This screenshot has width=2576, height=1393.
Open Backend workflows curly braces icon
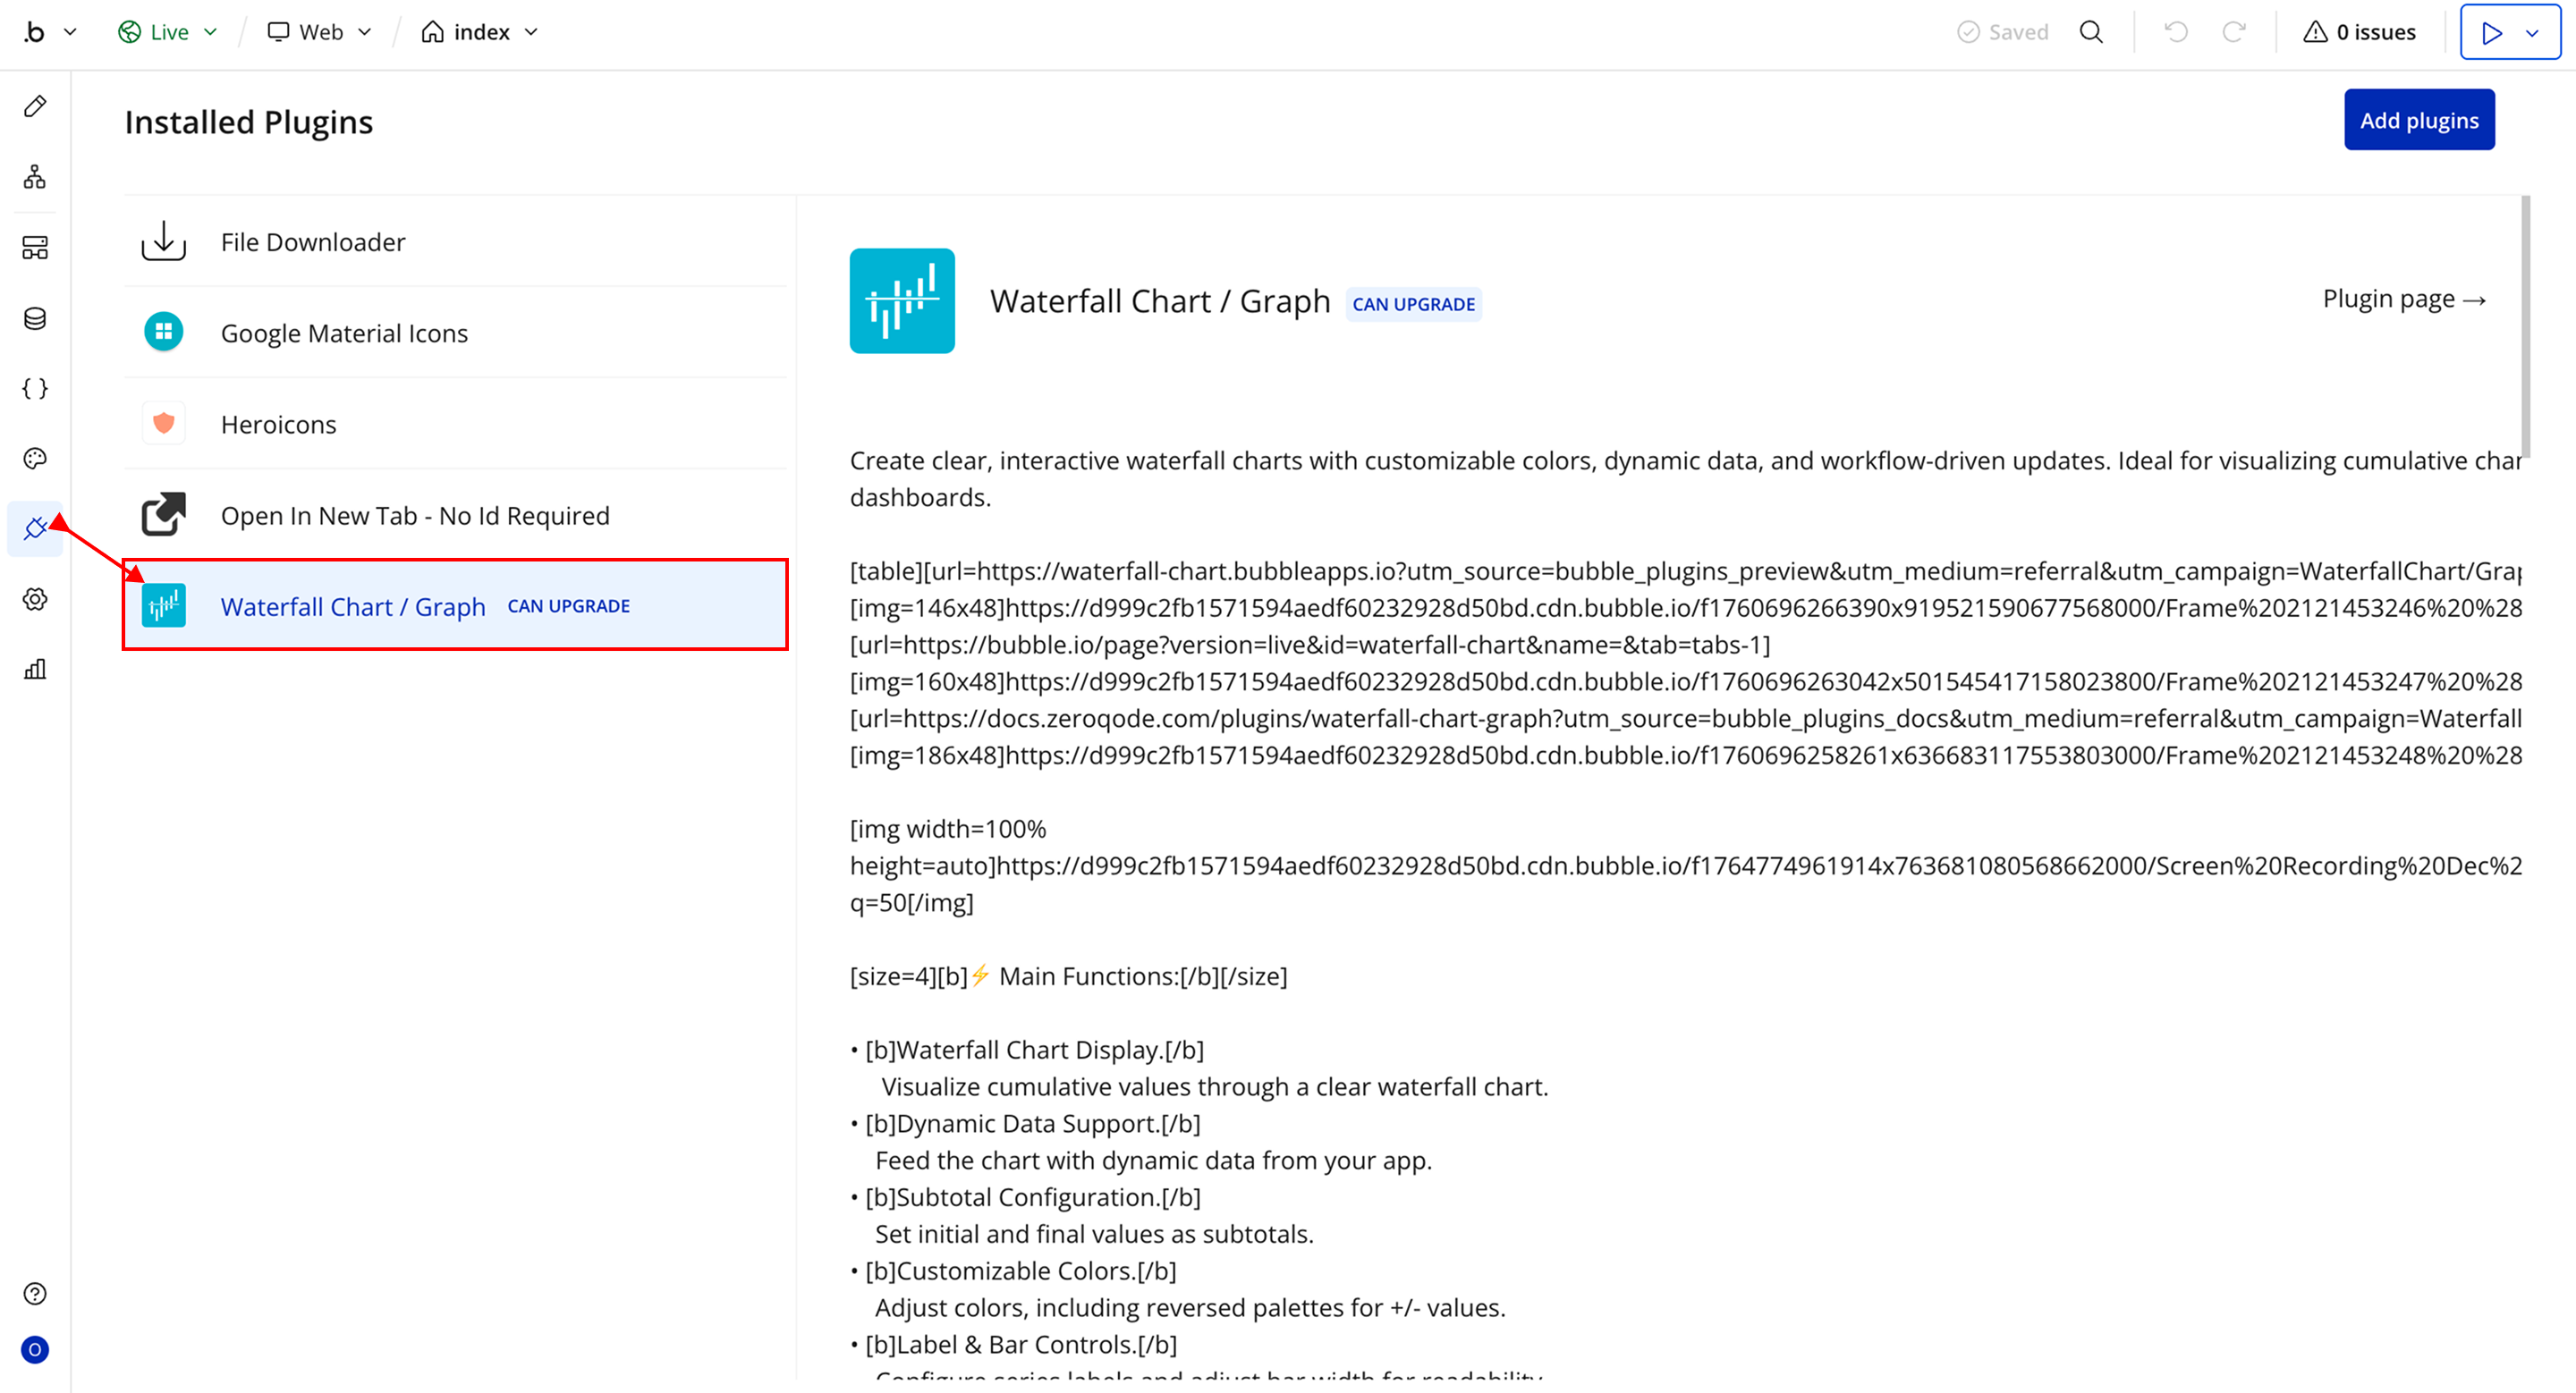click(x=35, y=389)
